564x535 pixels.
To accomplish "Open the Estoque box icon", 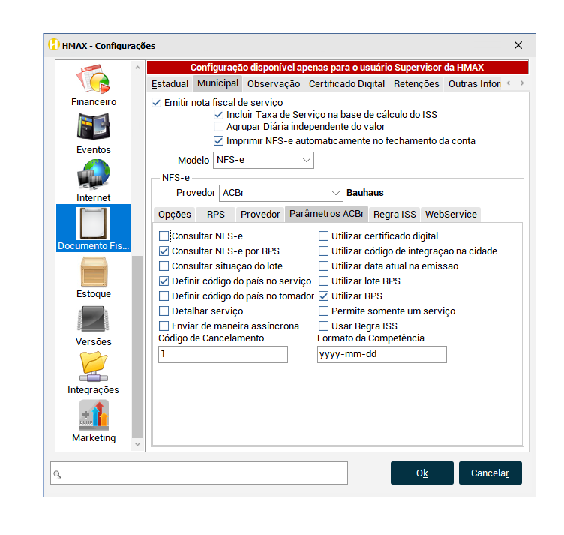I will tap(94, 272).
